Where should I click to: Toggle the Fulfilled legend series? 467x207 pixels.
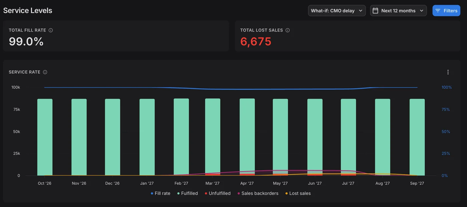click(187, 193)
